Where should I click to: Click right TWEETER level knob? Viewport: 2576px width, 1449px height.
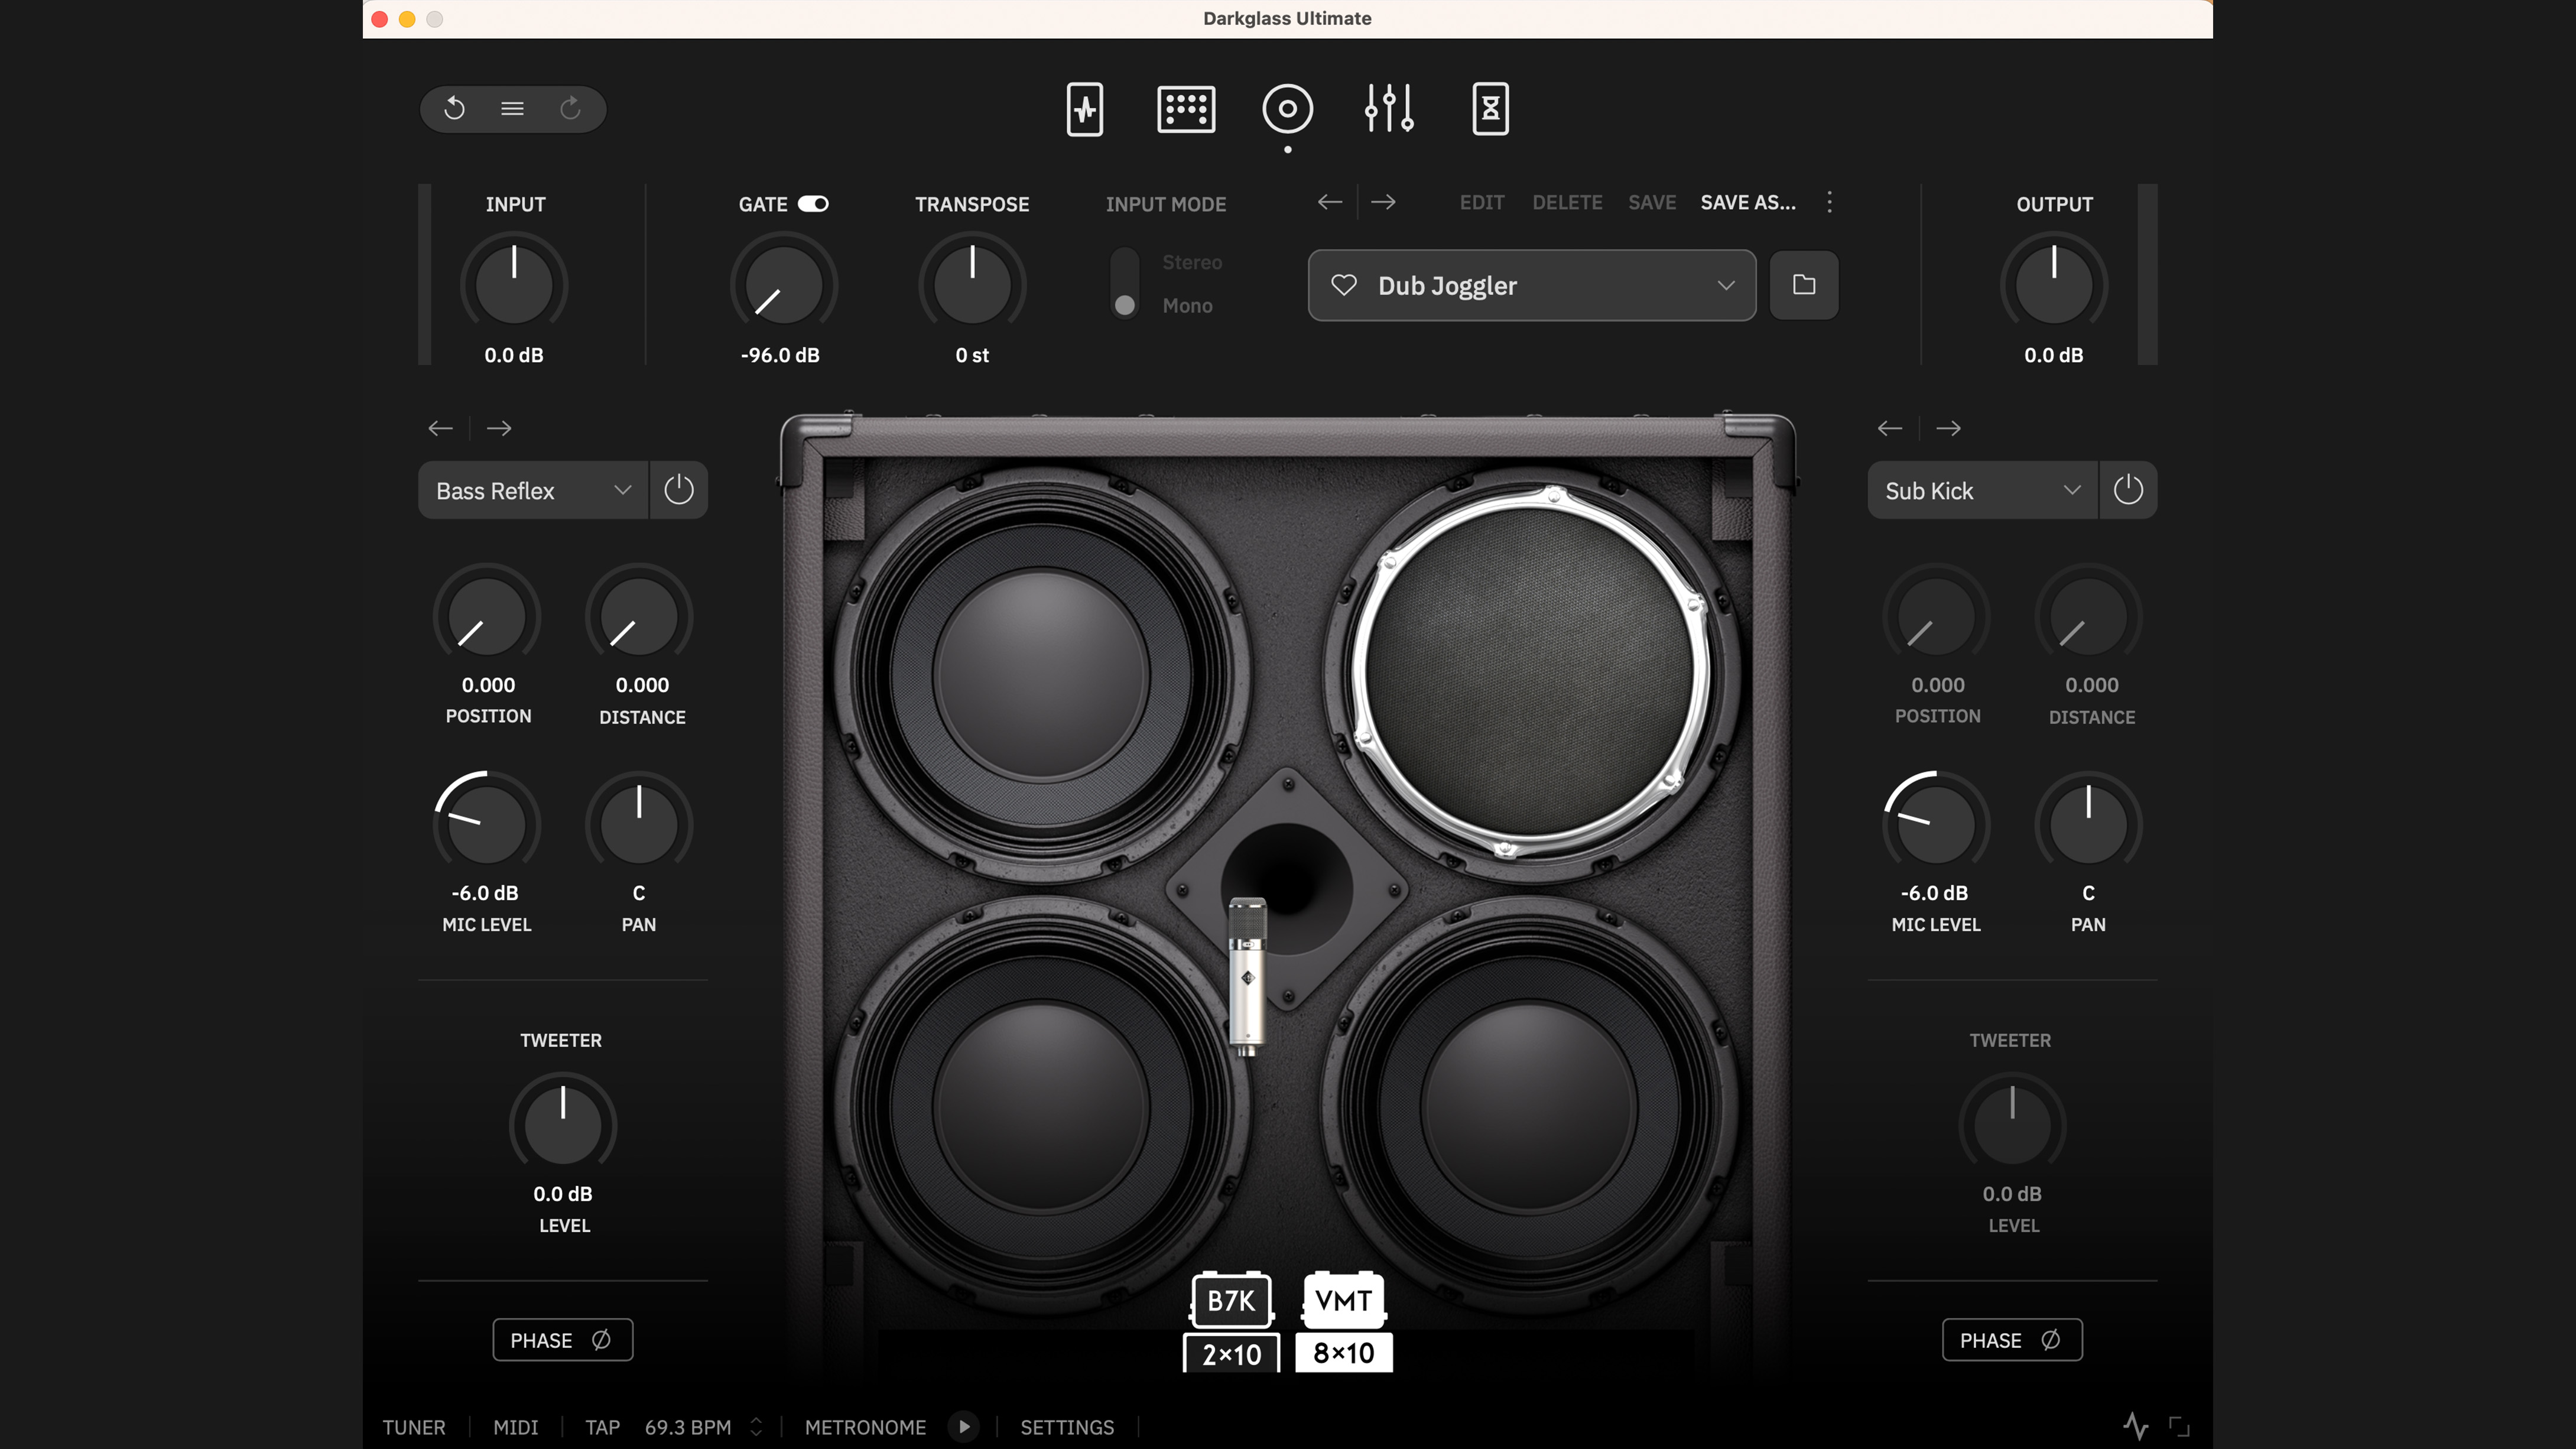2012,1125
